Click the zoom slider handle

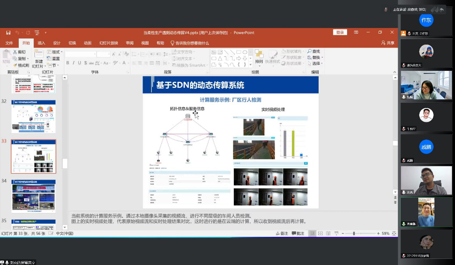pyautogui.click(x=354, y=234)
